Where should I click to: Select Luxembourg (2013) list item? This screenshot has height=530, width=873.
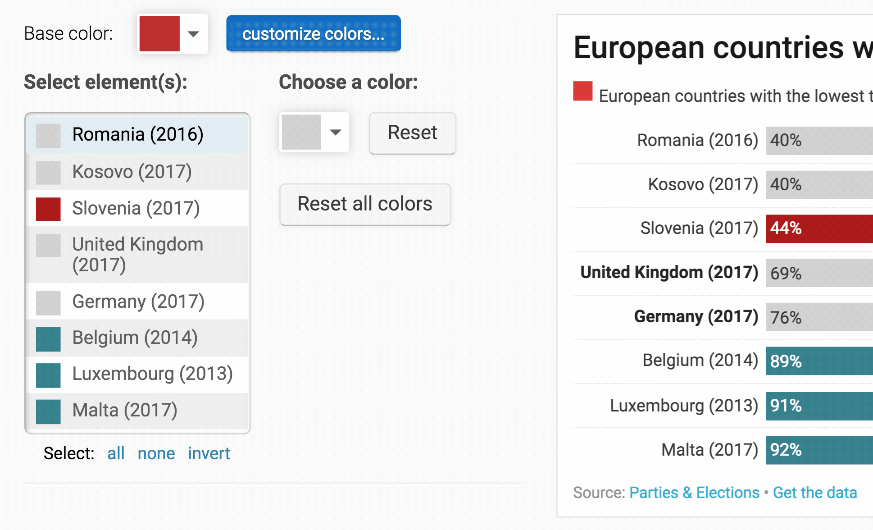click(152, 374)
